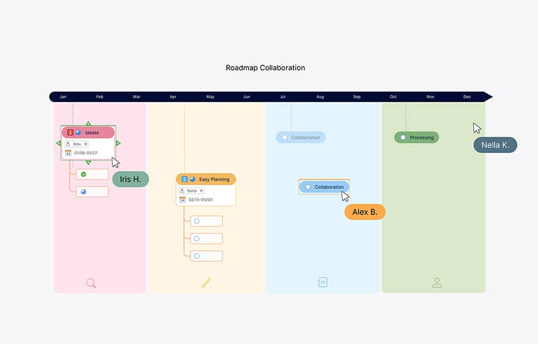Click the green right arrow beside Ideate card

tap(119, 143)
